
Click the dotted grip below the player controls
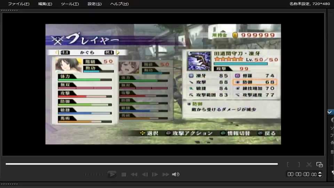pyautogui.click(x=9, y=184)
